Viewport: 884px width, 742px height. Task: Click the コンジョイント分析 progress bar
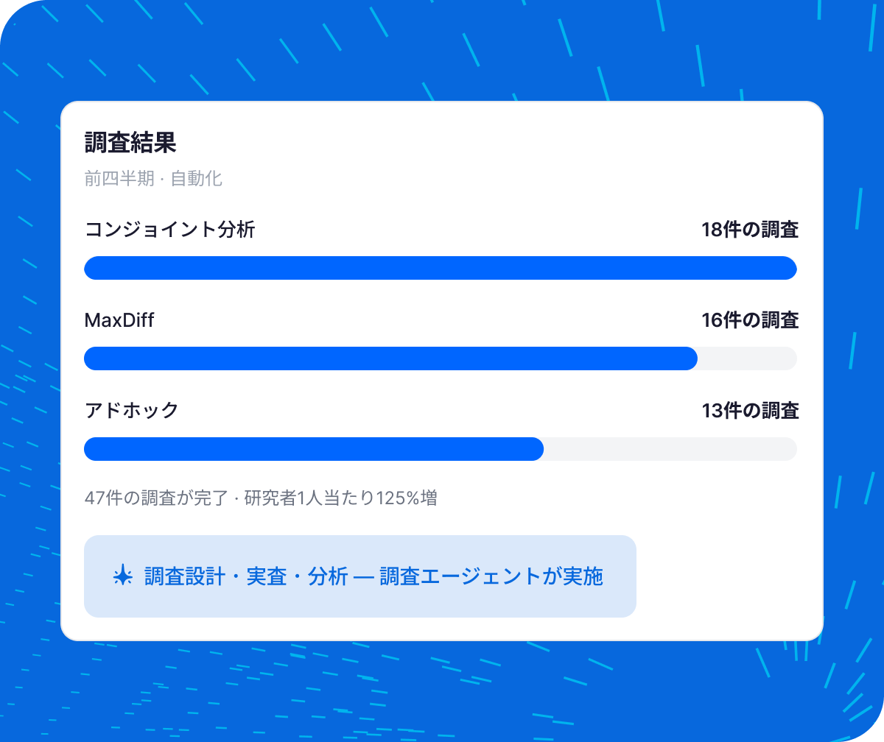[x=441, y=268]
